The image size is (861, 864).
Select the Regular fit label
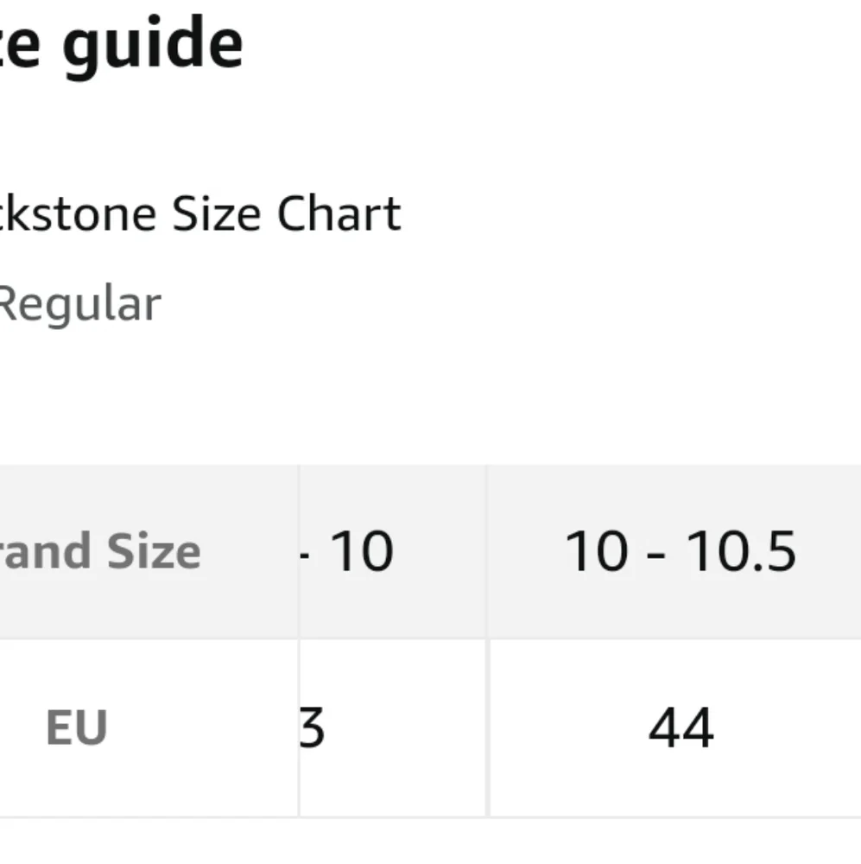[x=79, y=304]
